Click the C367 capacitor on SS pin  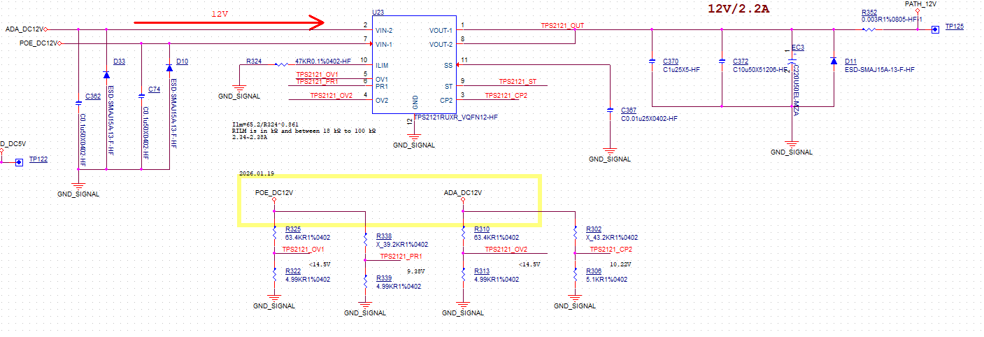(610, 110)
